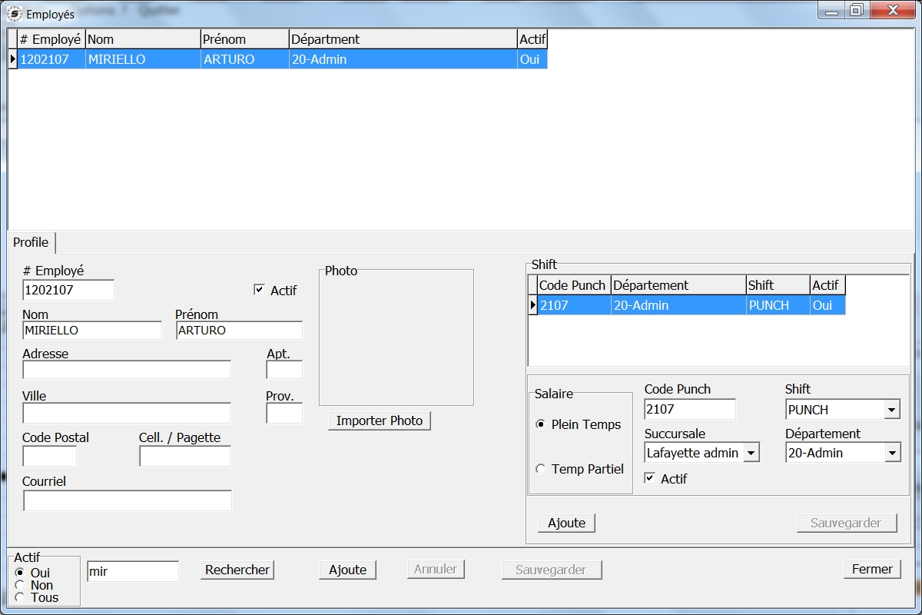This screenshot has width=922, height=615.
Task: Click the Importer Photo button
Action: pos(380,421)
